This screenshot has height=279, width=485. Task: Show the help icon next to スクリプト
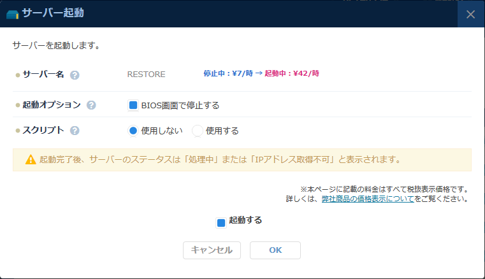pos(75,131)
